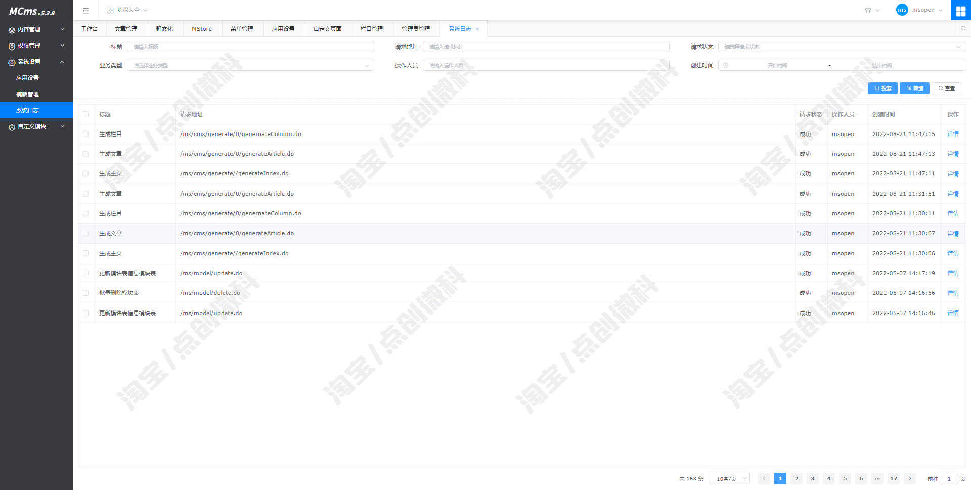The image size is (971, 490).
Task: Toggle the select-all header checkbox
Action: (x=85, y=114)
